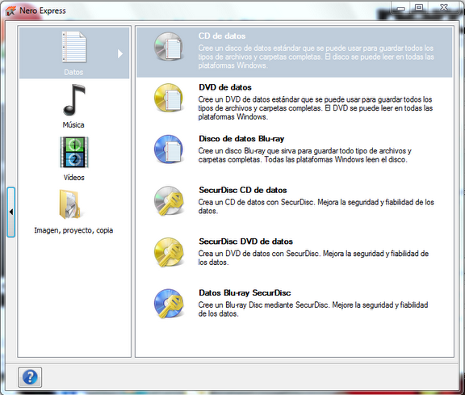Screen dimensions: 465x395
Task: Click the Blu-ray data disc description text
Action: (x=305, y=155)
